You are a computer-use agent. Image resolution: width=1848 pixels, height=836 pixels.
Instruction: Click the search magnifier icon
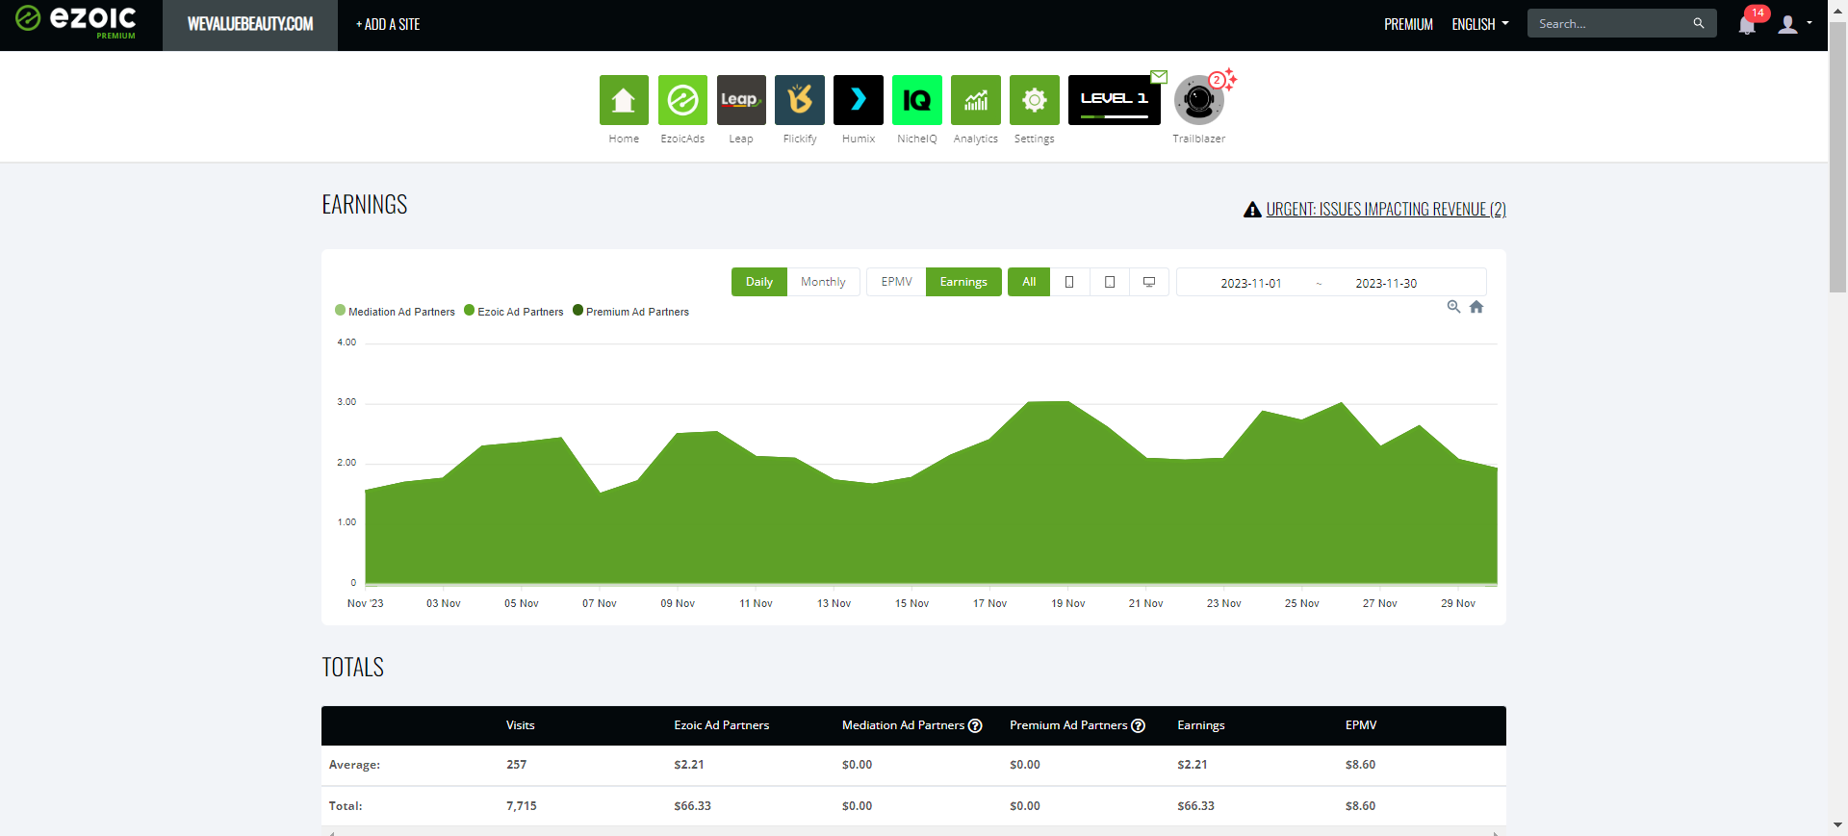tap(1699, 23)
